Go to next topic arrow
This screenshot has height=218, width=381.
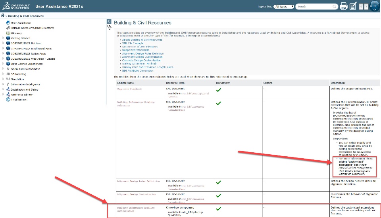pos(366,7)
